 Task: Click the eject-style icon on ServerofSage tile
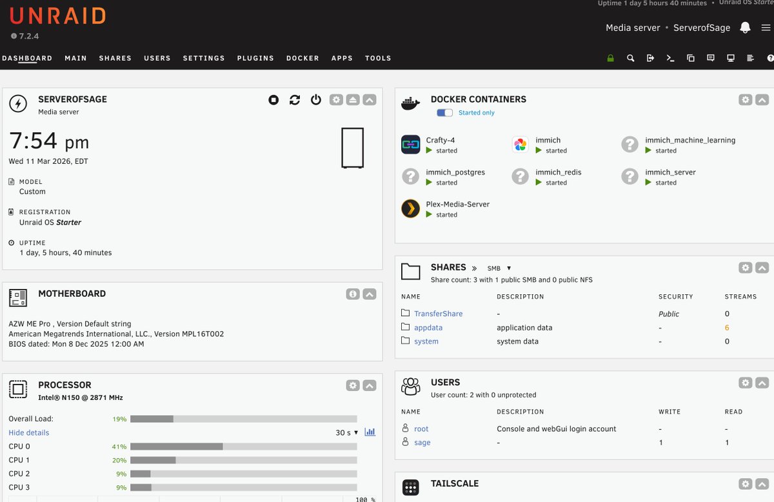tap(353, 100)
